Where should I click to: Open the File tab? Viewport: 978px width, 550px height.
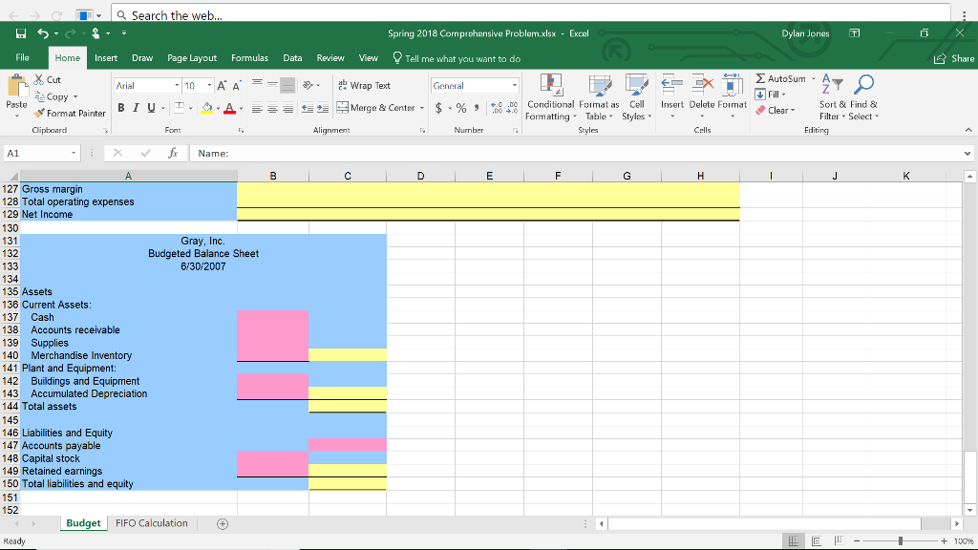tap(23, 58)
